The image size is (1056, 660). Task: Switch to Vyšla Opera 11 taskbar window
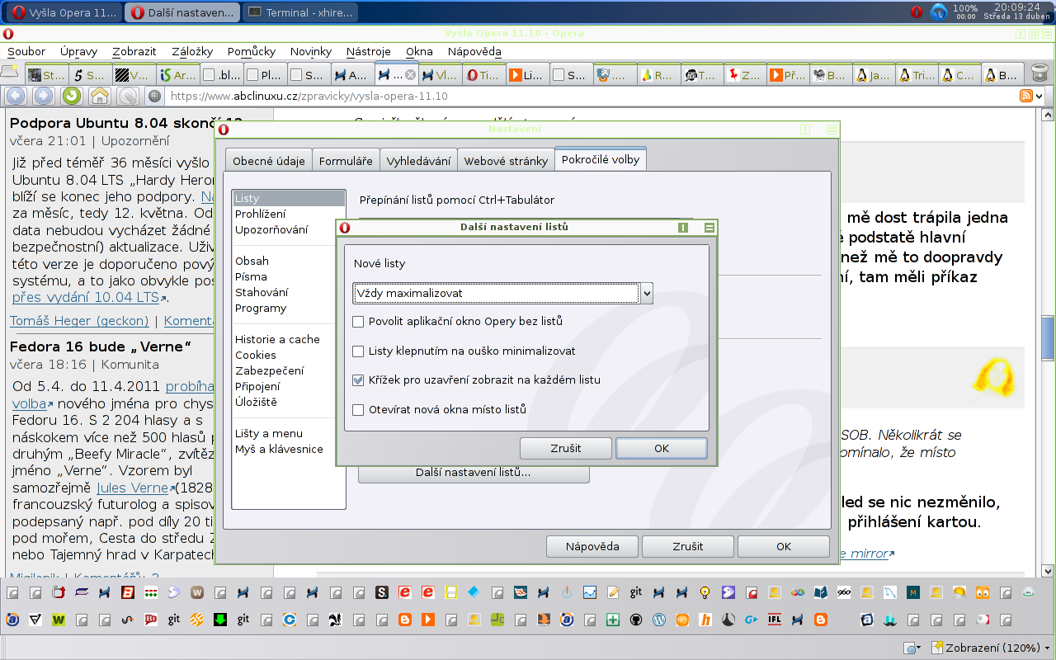66,12
